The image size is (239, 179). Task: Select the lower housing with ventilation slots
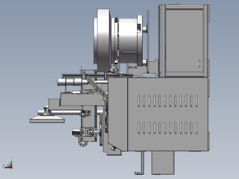(168, 114)
